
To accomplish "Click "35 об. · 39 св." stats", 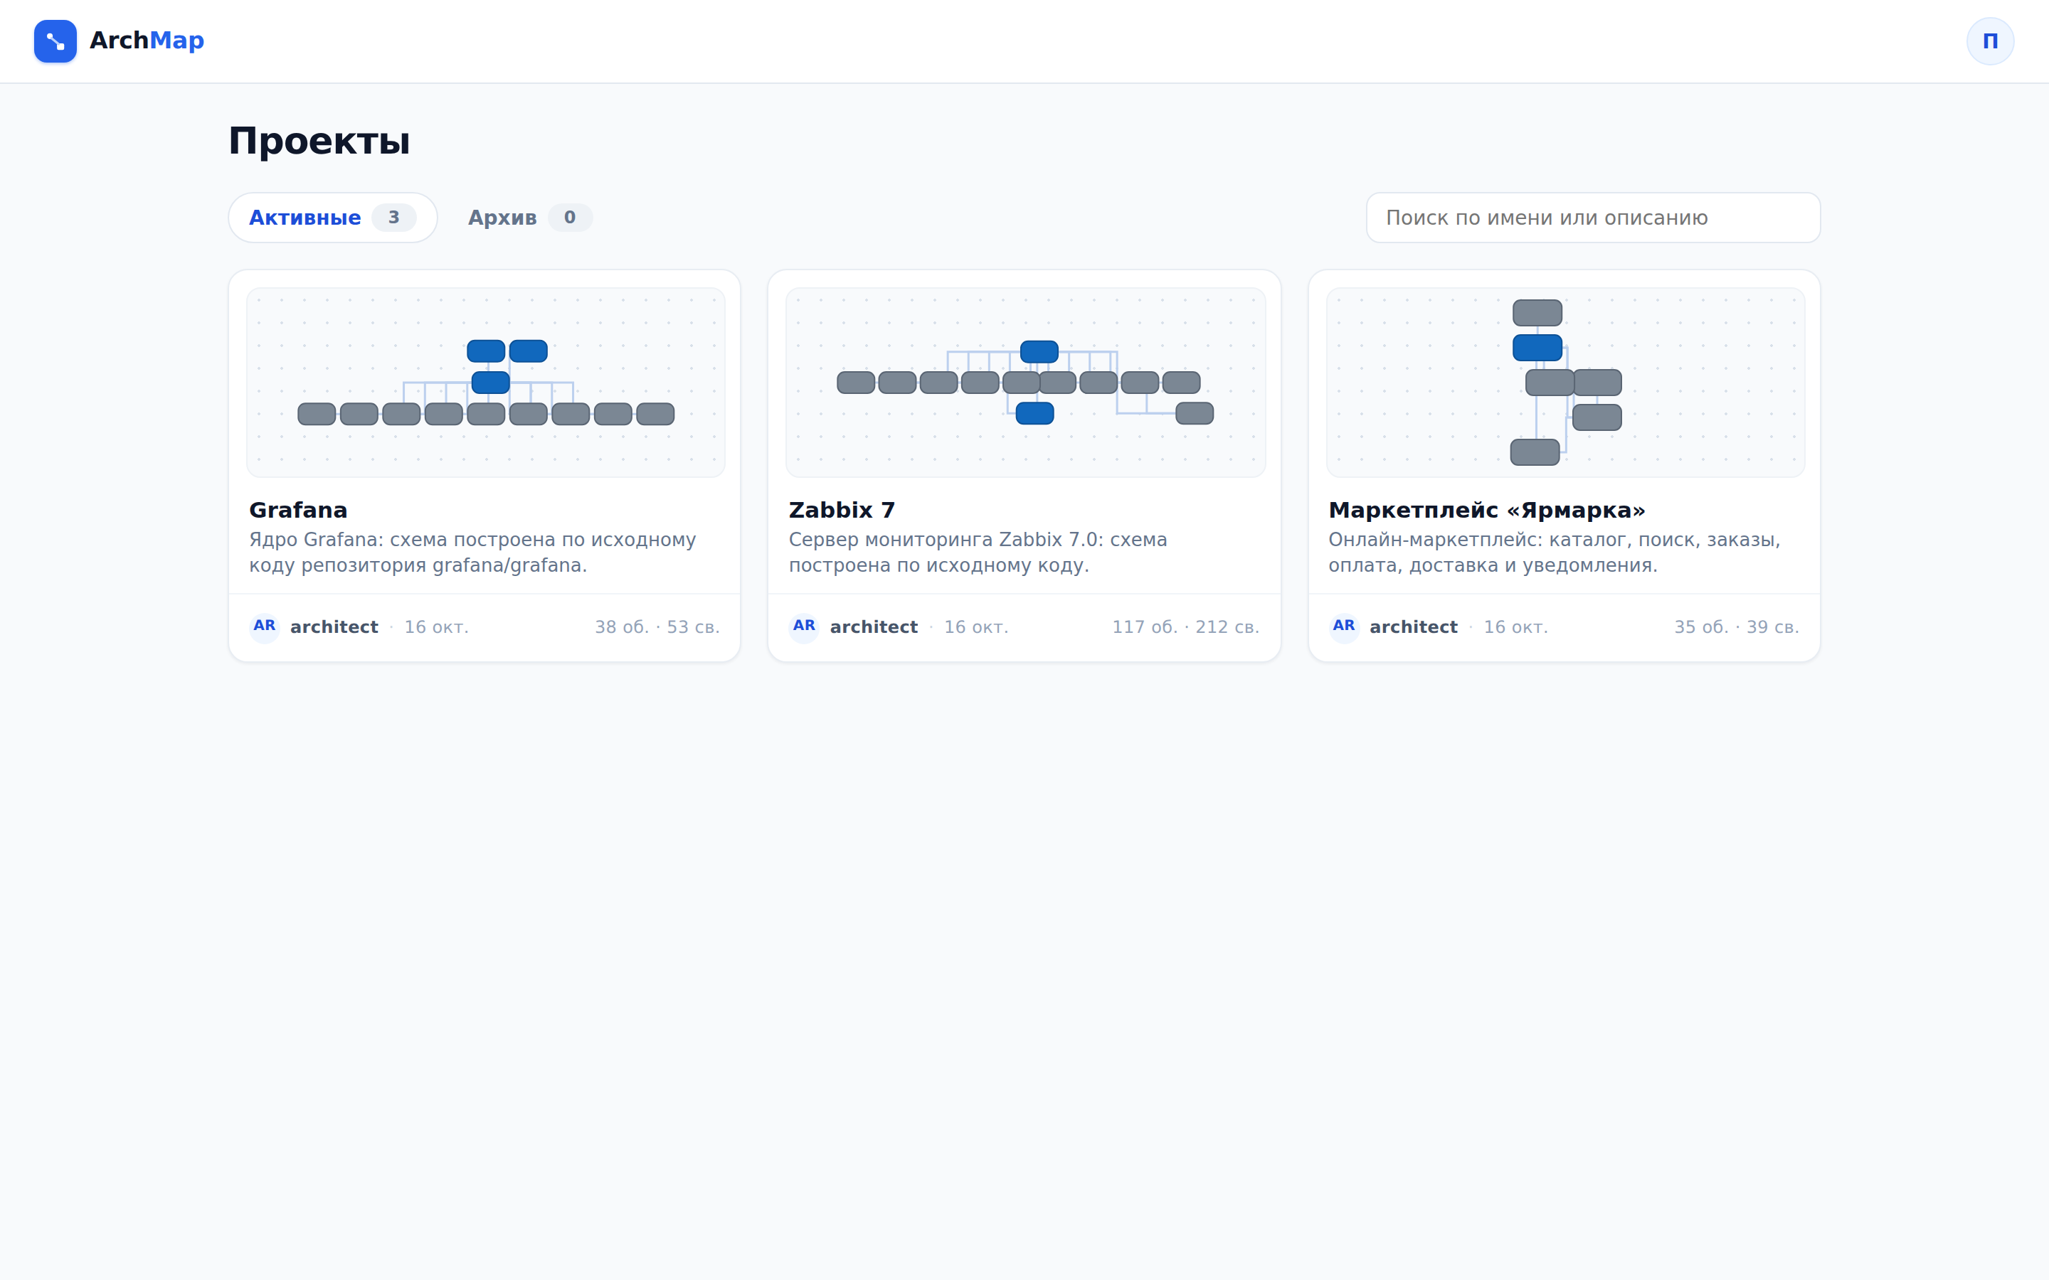I will (x=1737, y=627).
